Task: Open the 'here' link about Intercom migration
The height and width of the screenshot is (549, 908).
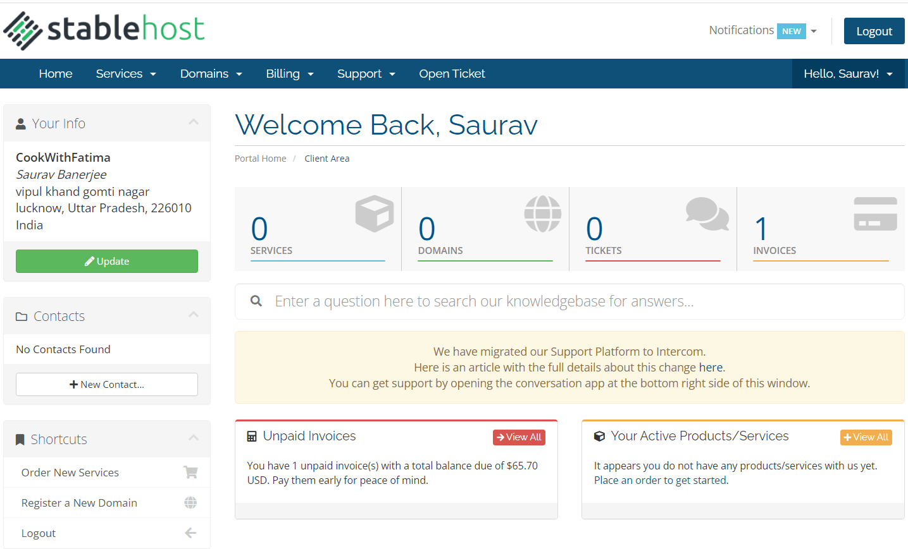Action: (711, 367)
